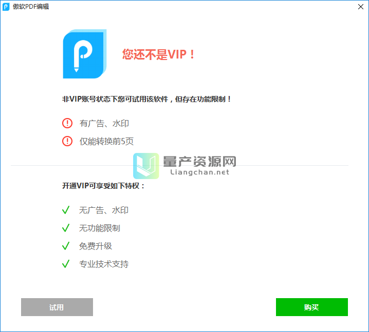The height and width of the screenshot is (332, 369).
Task: Click the warning icon beside 有广告、水印
Action: coord(67,123)
